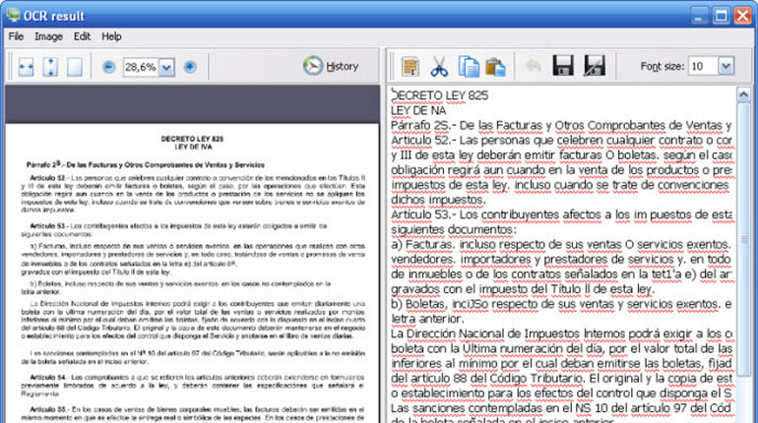This screenshot has height=423, width=758.
Task: Click 'Artículo 52.-' in the OCR text
Action: tap(423, 141)
